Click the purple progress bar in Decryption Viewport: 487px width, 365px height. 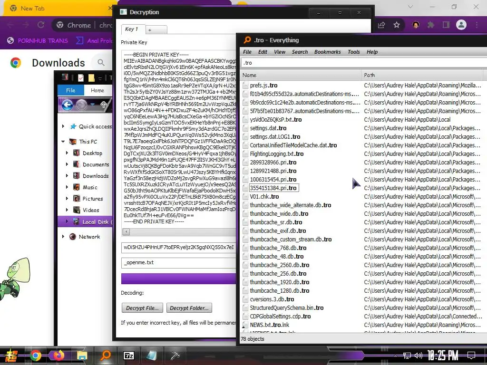click(179, 279)
